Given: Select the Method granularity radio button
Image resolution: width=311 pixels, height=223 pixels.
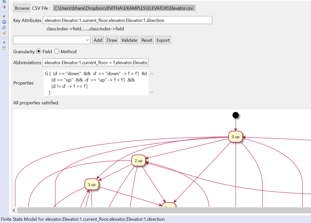Looking at the screenshot, I should point(57,51).
